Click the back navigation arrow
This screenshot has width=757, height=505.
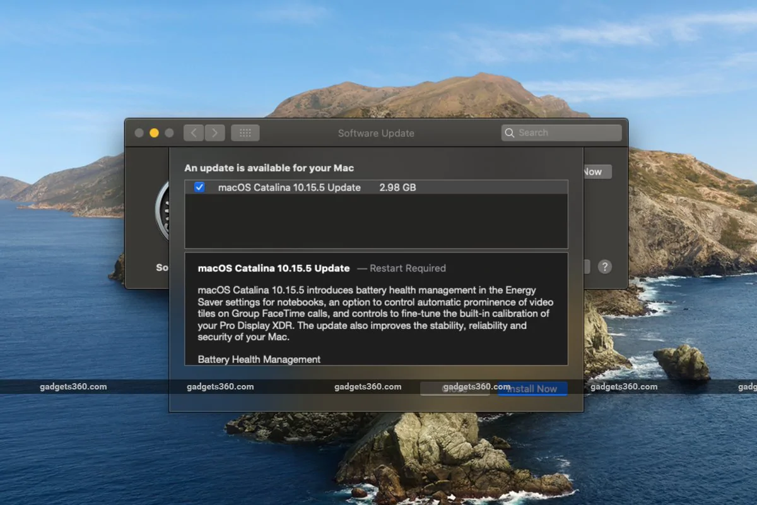point(193,133)
